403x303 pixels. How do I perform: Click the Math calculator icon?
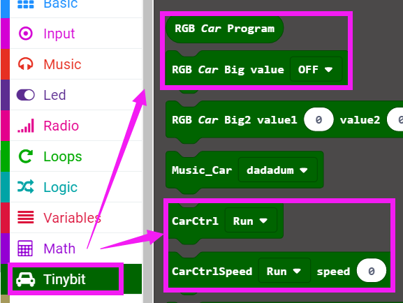coord(25,249)
